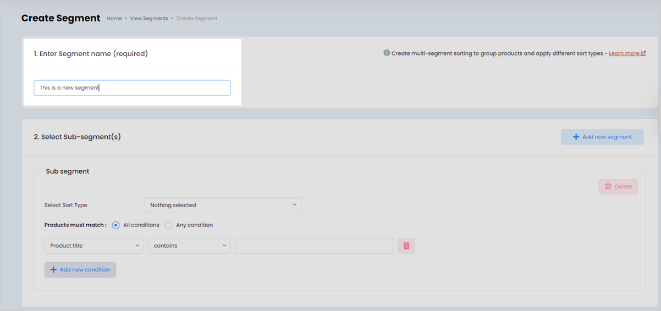Click the external link icon next to Learn more

643,53
